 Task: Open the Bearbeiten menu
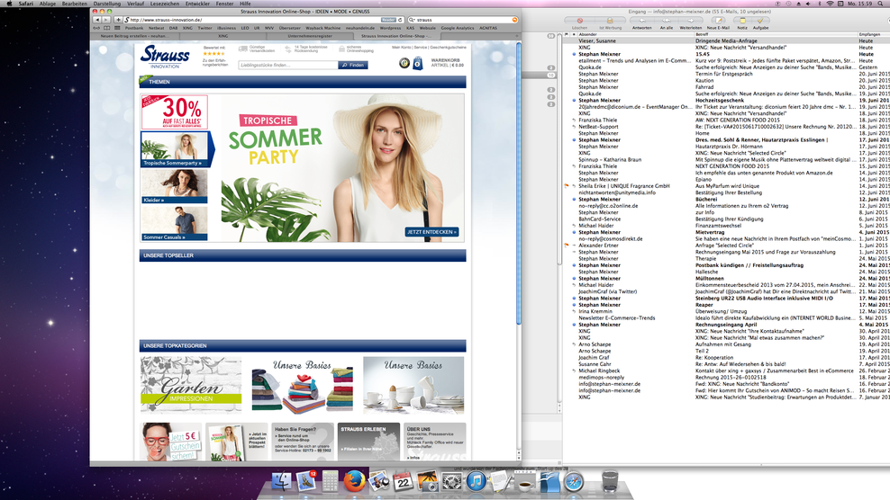(x=75, y=4)
